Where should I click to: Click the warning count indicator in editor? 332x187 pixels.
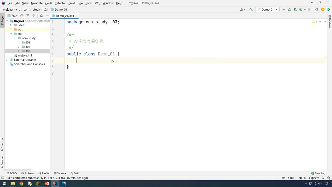[314, 22]
